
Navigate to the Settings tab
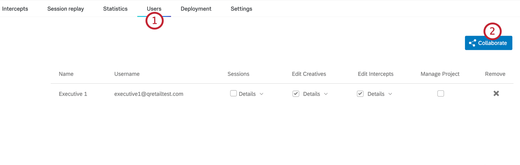[241, 9]
